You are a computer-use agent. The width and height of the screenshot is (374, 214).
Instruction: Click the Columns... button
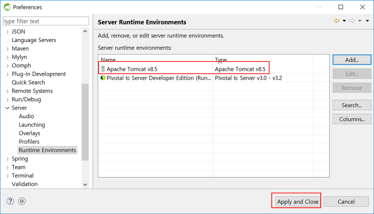click(352, 119)
